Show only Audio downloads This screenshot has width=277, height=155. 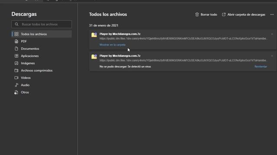(42, 85)
